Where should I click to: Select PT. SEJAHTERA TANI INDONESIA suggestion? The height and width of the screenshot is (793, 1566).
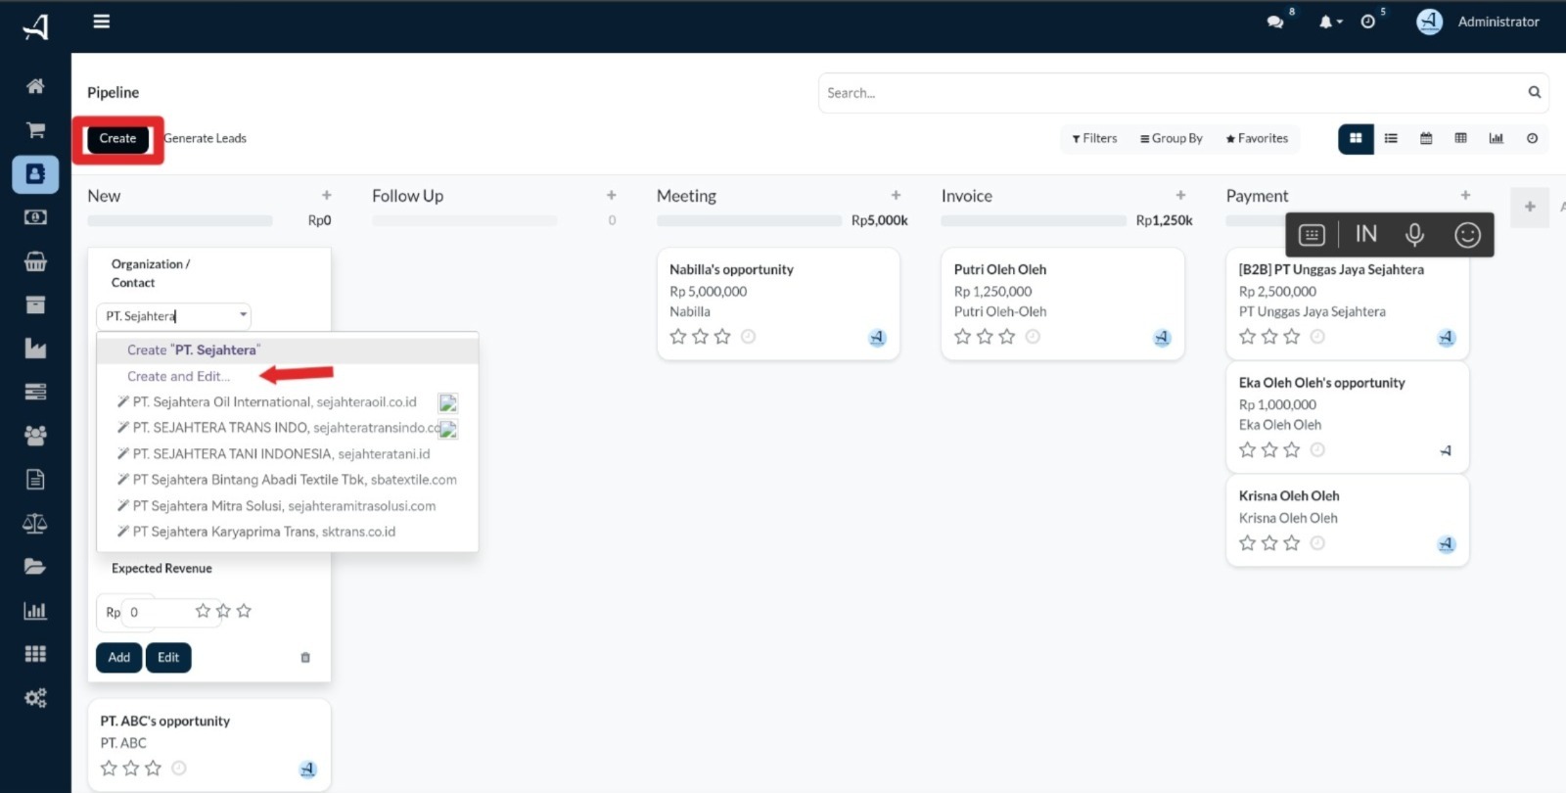(288, 454)
